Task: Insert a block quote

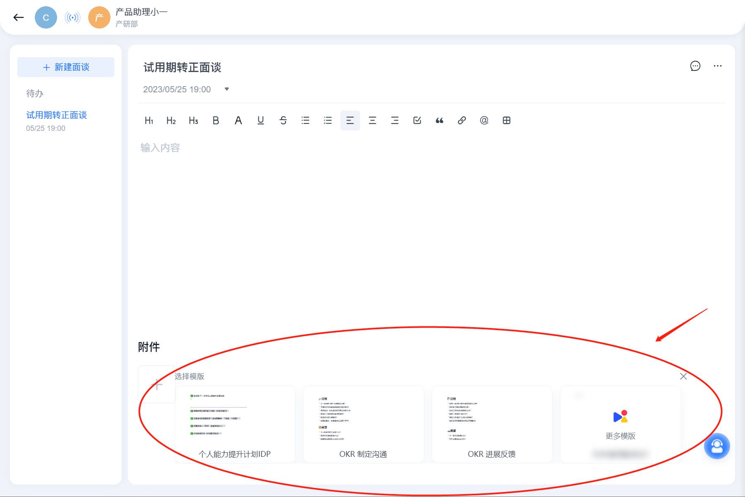Action: point(440,121)
